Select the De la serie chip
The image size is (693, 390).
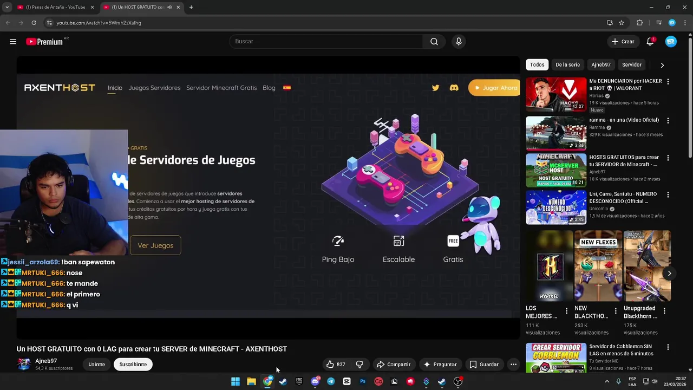click(x=567, y=65)
